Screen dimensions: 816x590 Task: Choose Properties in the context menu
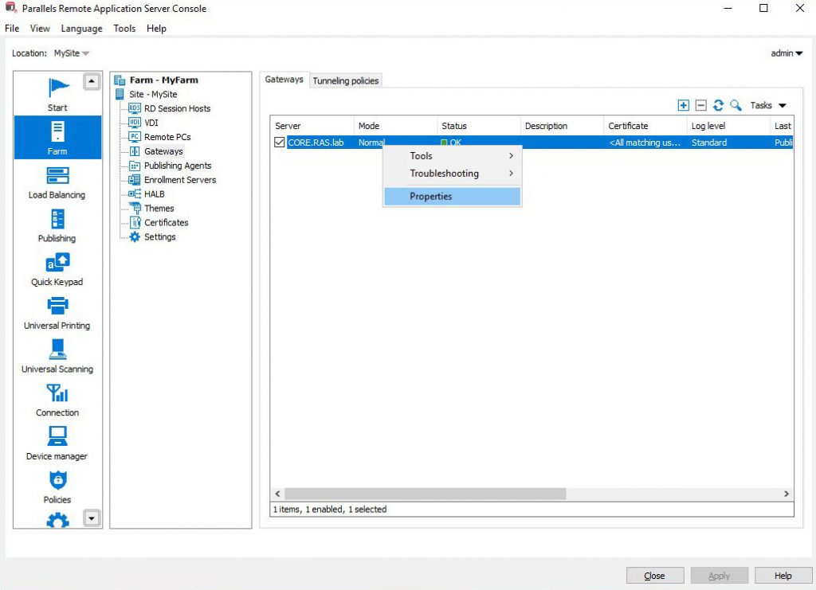(x=453, y=197)
